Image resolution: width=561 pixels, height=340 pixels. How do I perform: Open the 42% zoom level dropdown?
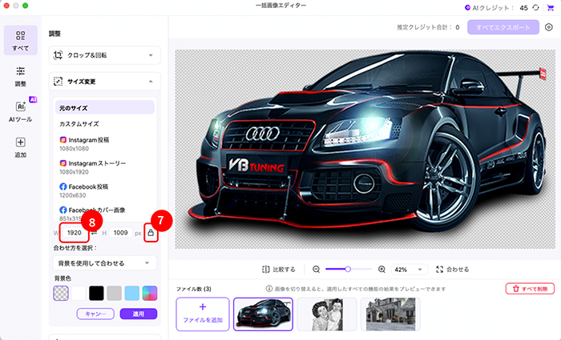(x=409, y=270)
